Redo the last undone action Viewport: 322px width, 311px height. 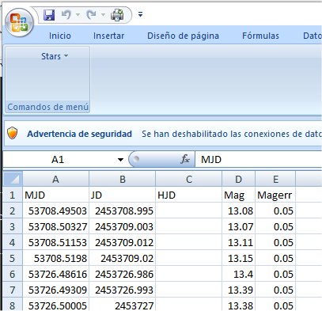91,15
